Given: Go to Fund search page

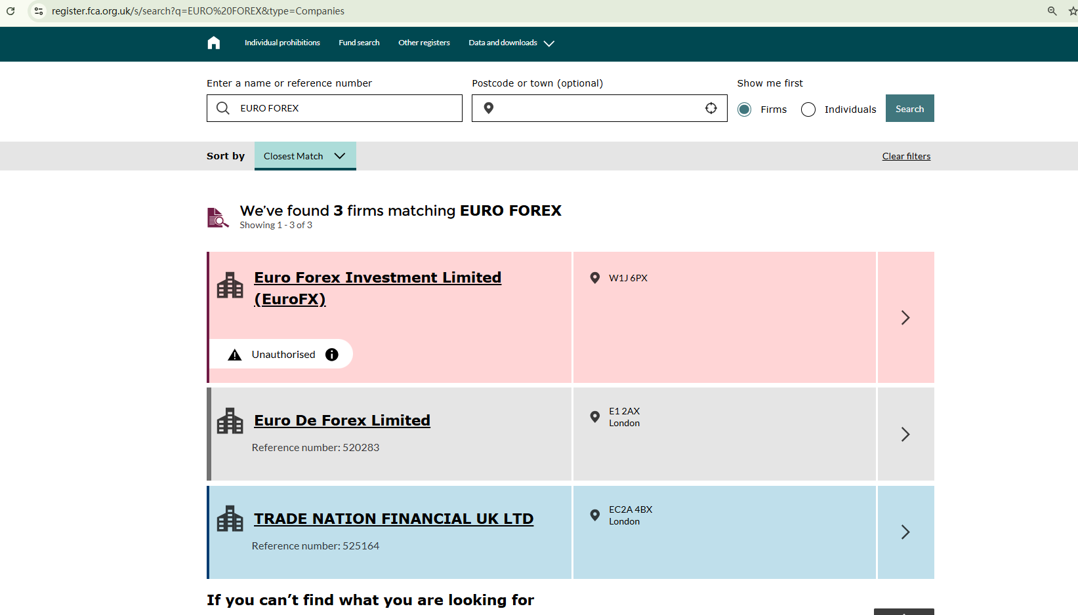Looking at the screenshot, I should [x=359, y=43].
